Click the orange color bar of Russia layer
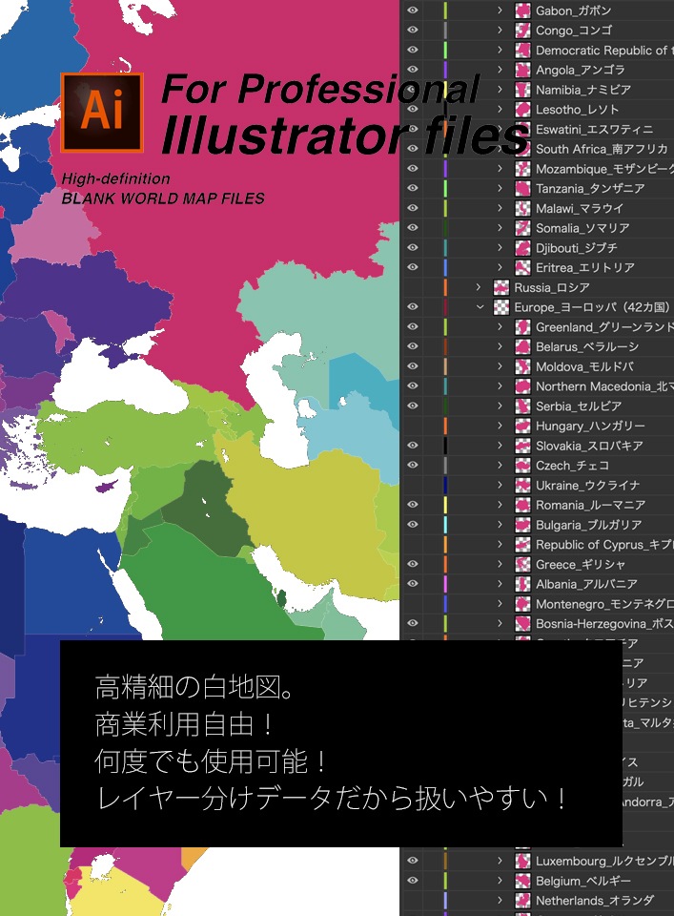Image resolution: width=674 pixels, height=916 pixels. (445, 287)
